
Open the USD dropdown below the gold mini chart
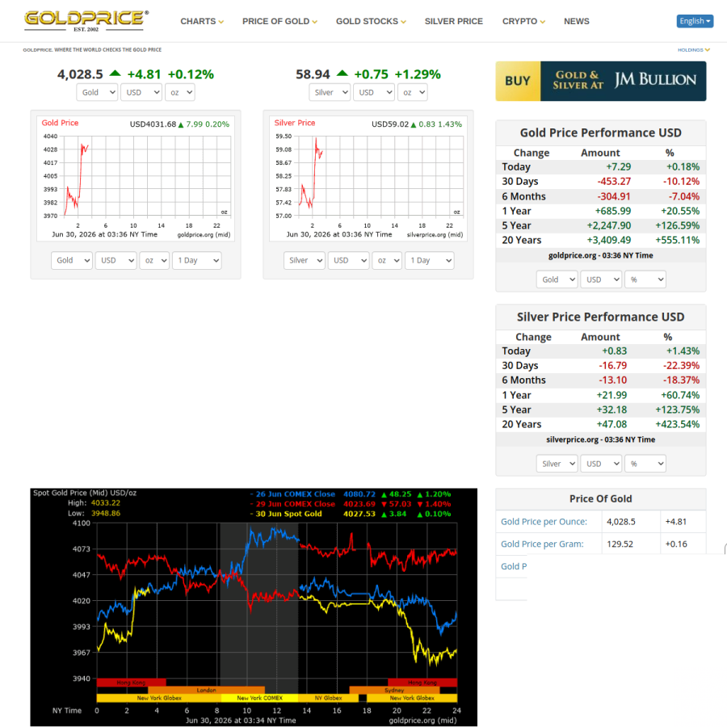pyautogui.click(x=116, y=260)
